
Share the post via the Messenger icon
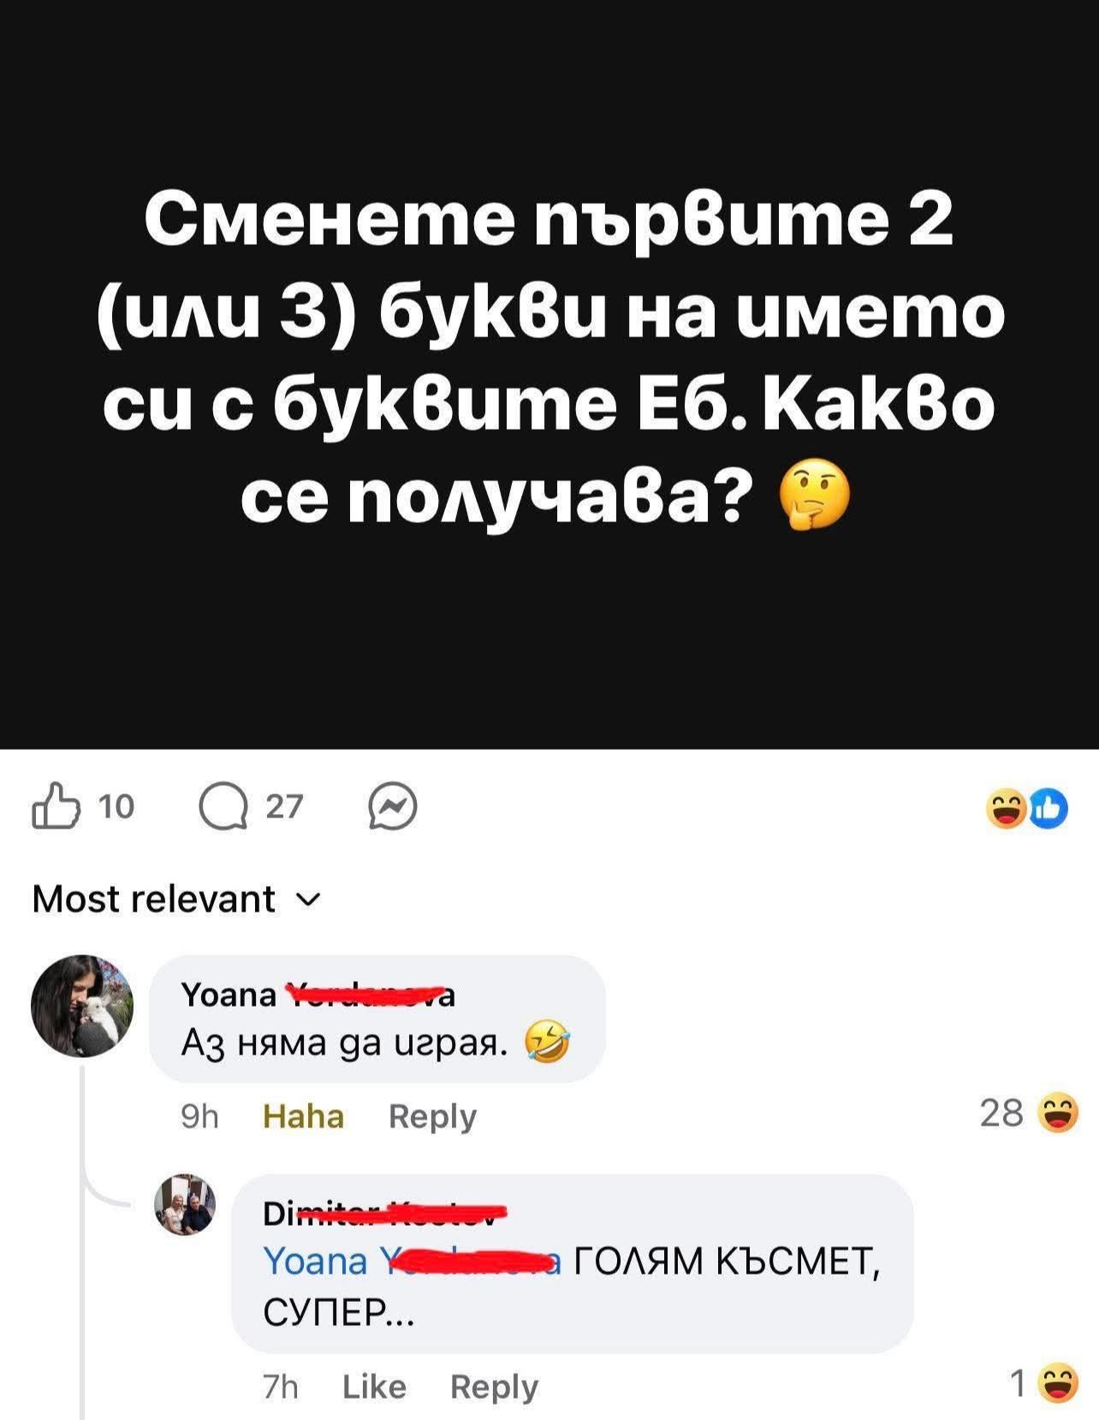pyautogui.click(x=393, y=807)
